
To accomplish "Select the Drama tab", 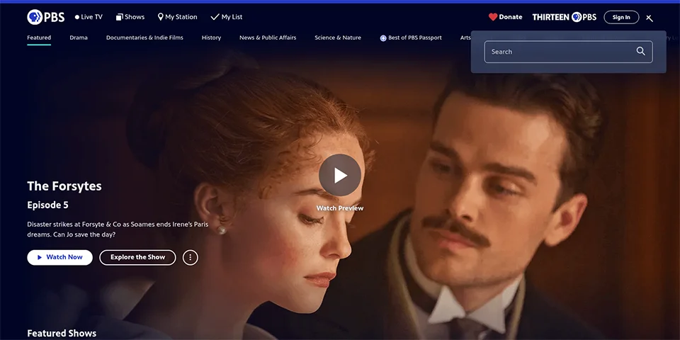I will (x=79, y=38).
